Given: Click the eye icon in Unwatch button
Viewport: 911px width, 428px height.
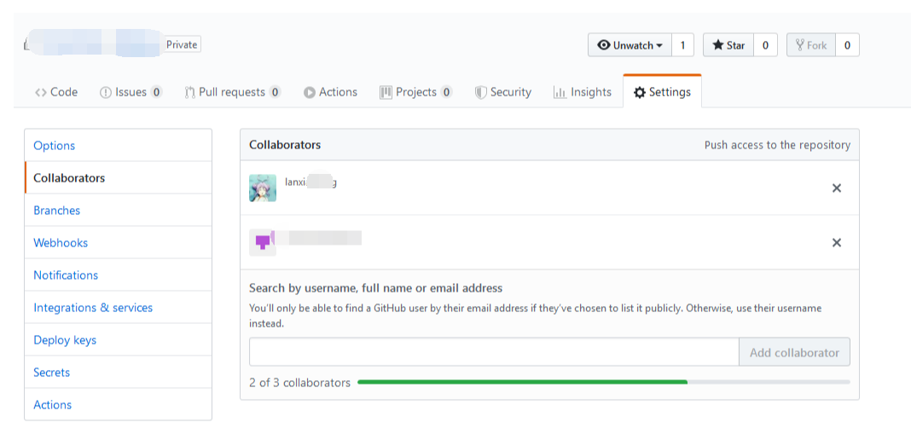Looking at the screenshot, I should (x=604, y=44).
